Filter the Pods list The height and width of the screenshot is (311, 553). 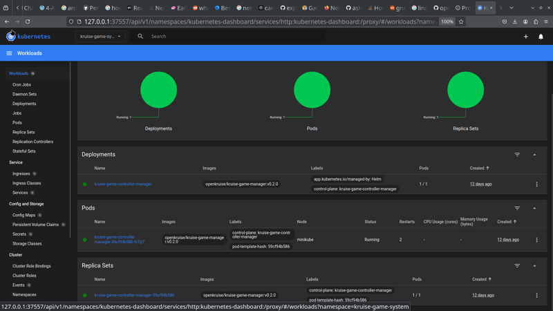pyautogui.click(x=517, y=208)
